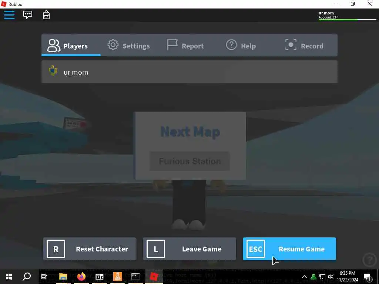This screenshot has height=284, width=379.
Task: Switch to the Players tab
Action: (x=71, y=45)
